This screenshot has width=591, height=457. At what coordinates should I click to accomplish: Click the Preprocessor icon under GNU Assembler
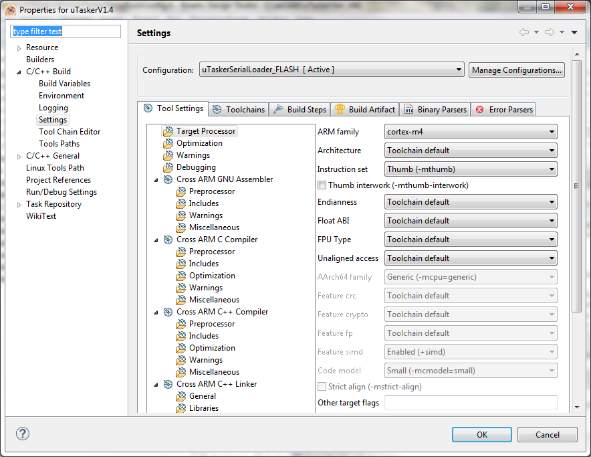pos(181,191)
